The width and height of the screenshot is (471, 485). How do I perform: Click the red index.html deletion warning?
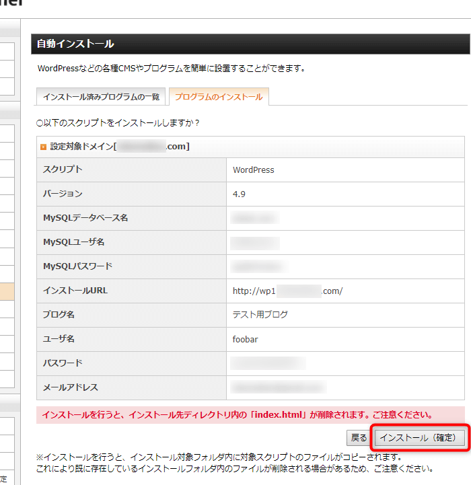237,414
